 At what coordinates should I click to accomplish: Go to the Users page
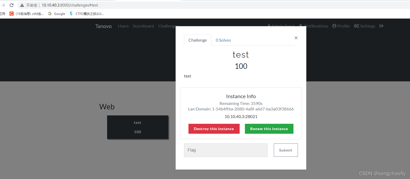(123, 26)
